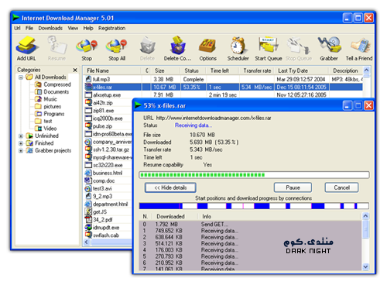Select the swflash.cab file row
This screenshot has height=285, width=387.
pyautogui.click(x=108, y=235)
